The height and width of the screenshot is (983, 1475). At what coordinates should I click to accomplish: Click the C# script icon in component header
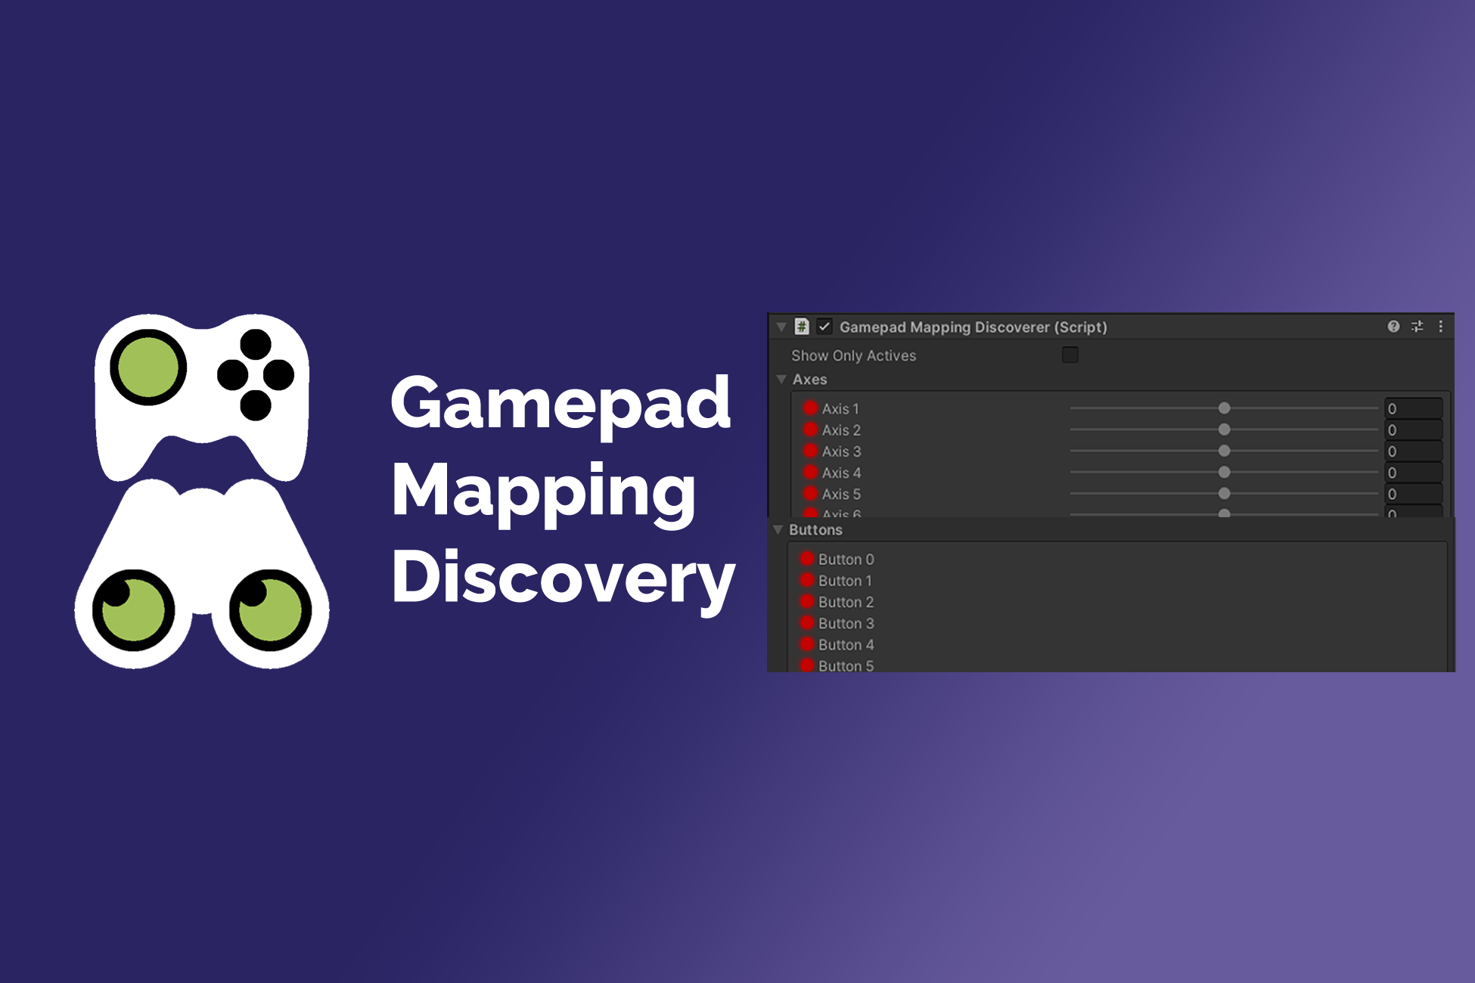801,327
